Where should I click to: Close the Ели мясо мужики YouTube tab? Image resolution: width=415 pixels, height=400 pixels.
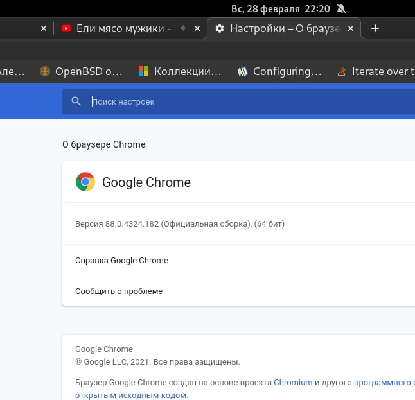click(x=197, y=28)
